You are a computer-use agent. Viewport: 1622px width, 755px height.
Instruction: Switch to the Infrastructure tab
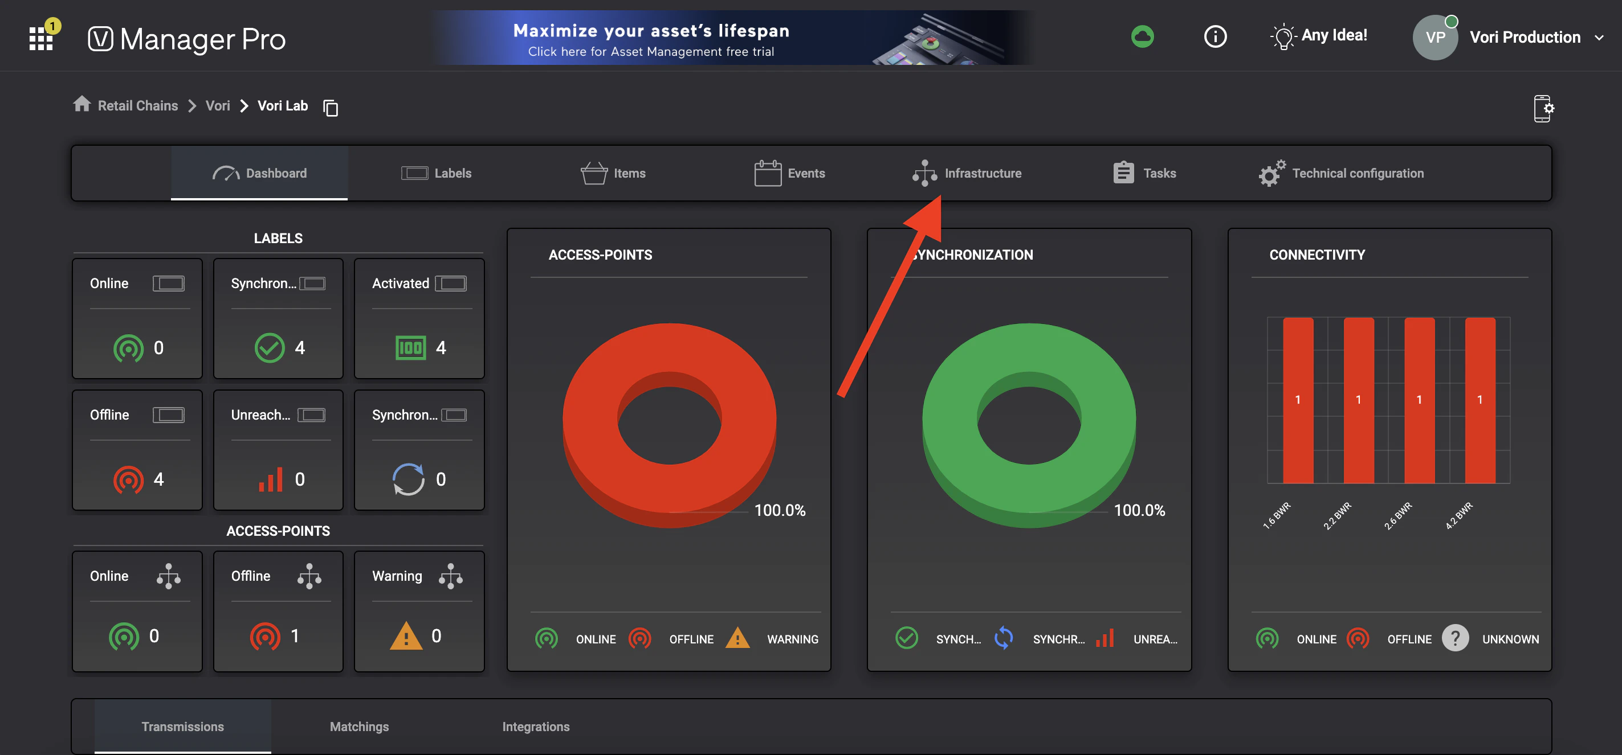(967, 173)
